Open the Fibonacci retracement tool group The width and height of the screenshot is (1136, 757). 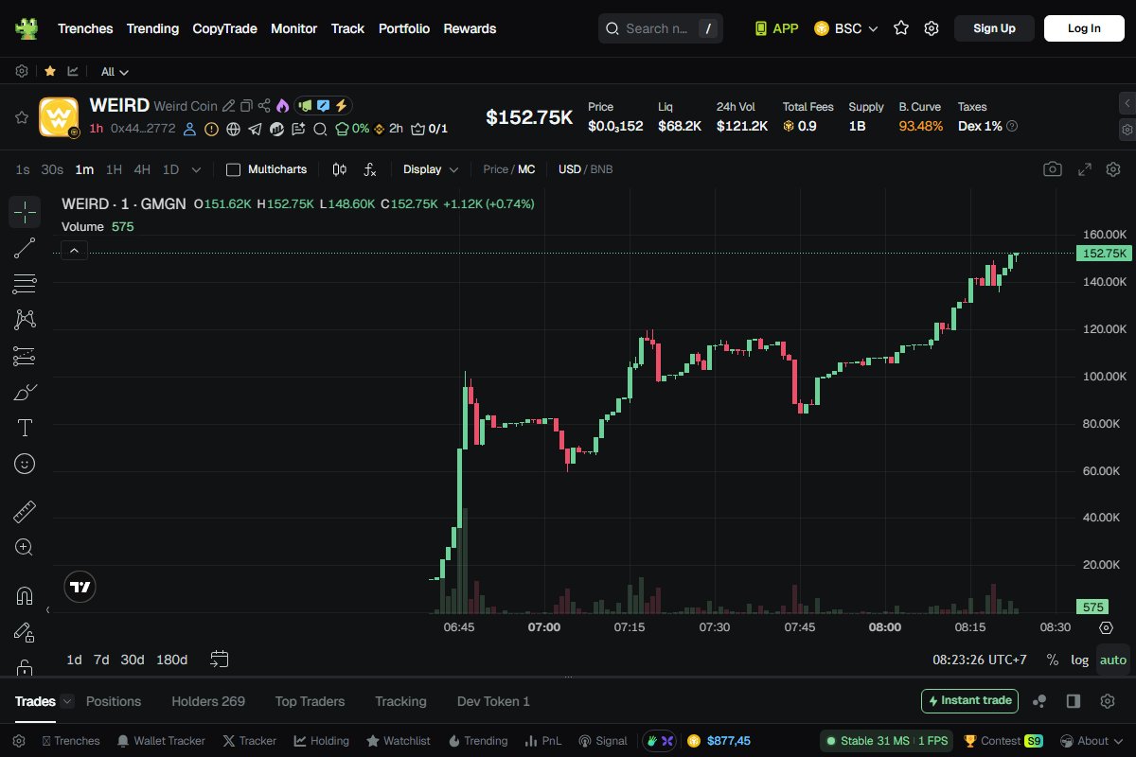point(25,284)
